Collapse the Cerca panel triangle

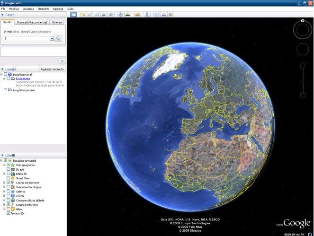coord(2,15)
